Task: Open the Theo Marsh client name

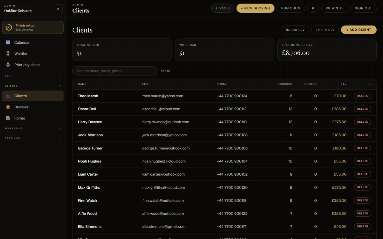Action: 88,96
